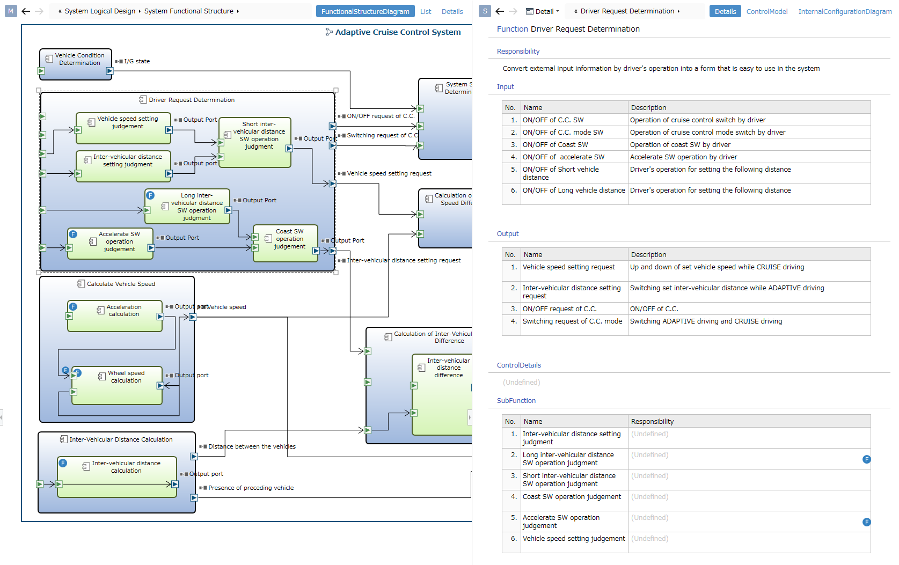
Task: Select the Inter-vehicular distance difference block
Action: tap(442, 394)
